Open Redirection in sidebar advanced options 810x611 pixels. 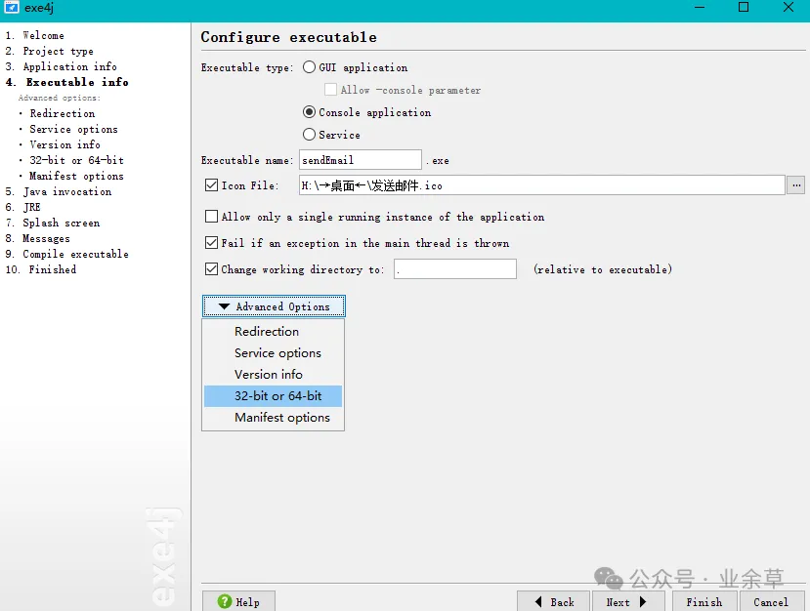click(62, 113)
